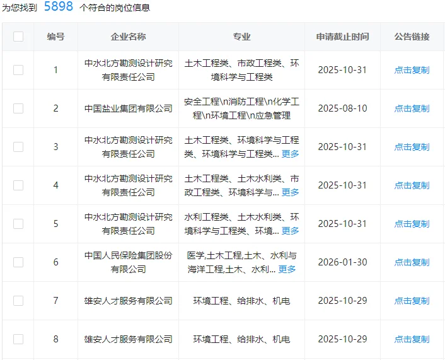Click row 1 deadline 2025-10-31
445x360 pixels.
pyautogui.click(x=342, y=70)
